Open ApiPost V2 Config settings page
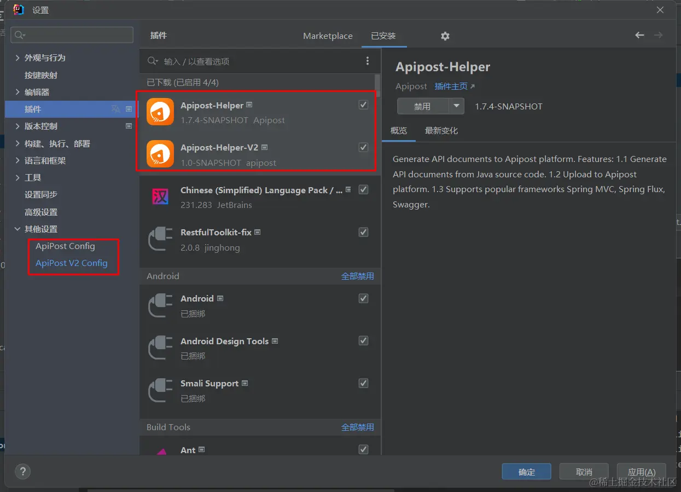 click(x=72, y=263)
